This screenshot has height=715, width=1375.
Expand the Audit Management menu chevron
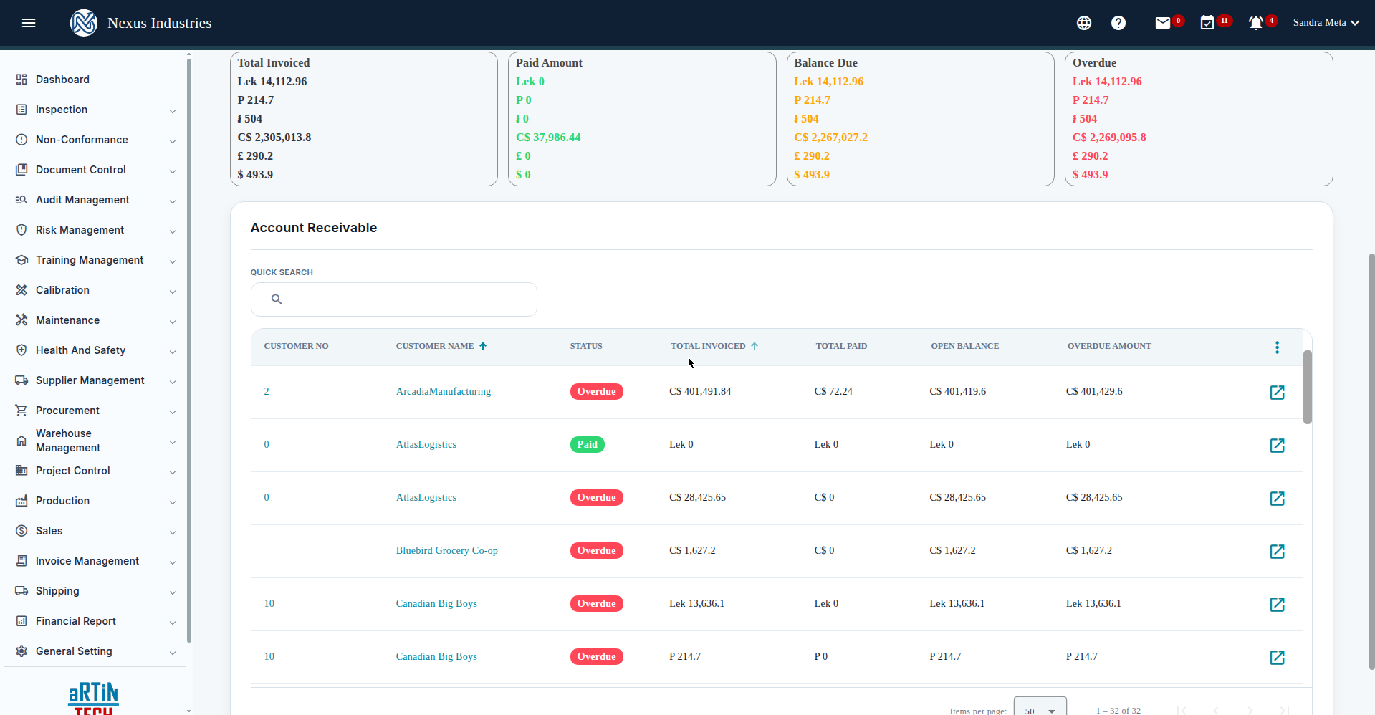pos(173,201)
